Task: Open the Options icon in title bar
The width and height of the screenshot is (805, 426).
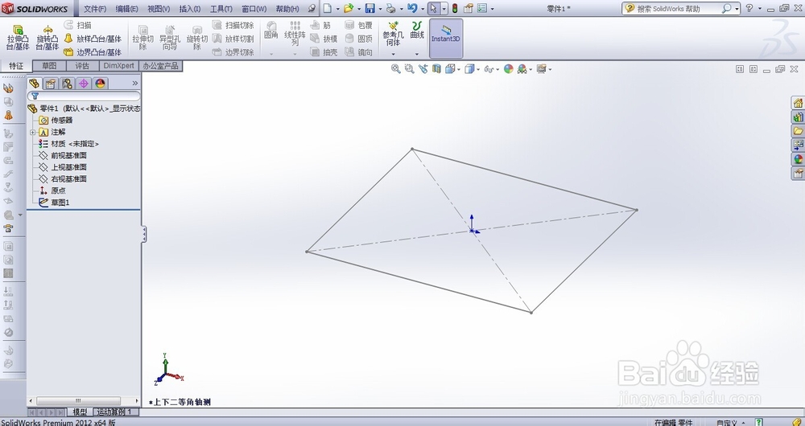Action: pos(482,8)
